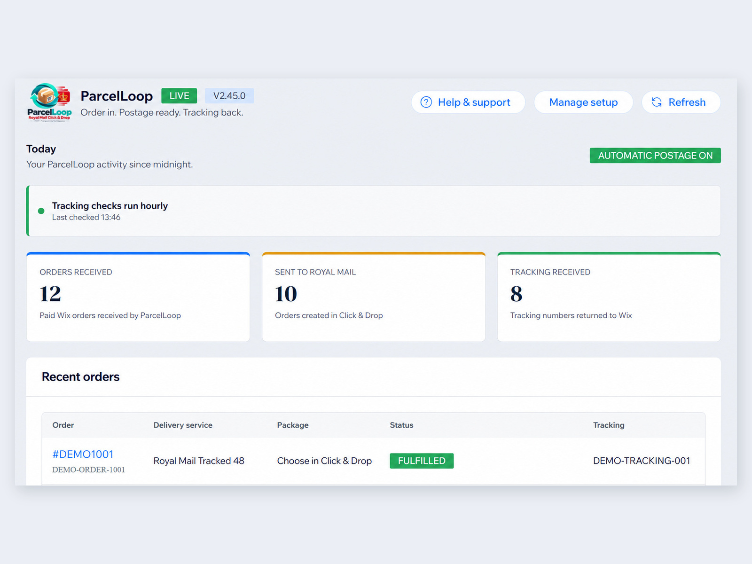Open Help & support

pos(468,102)
